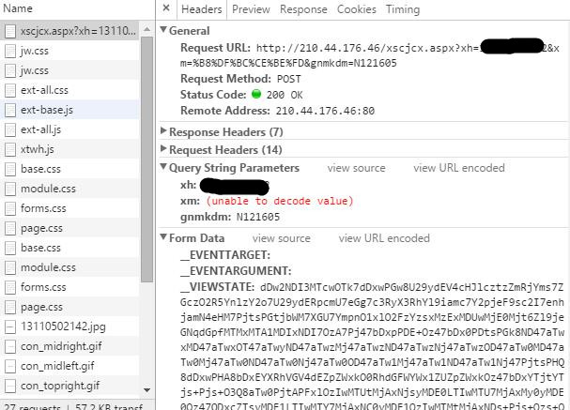Click file icon next to ext-all.js
The height and width of the screenshot is (410, 570).
(10, 129)
